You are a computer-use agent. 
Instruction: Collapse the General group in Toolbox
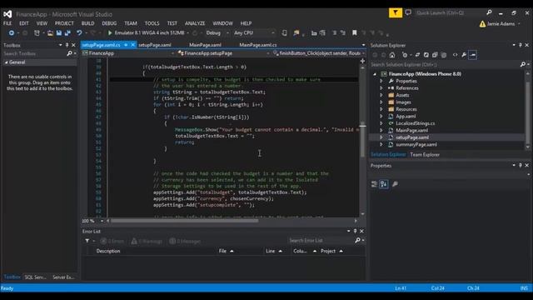(x=6, y=62)
